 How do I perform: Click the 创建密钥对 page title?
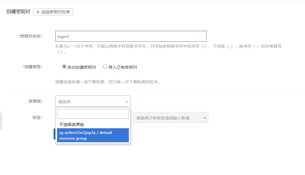tap(18, 11)
